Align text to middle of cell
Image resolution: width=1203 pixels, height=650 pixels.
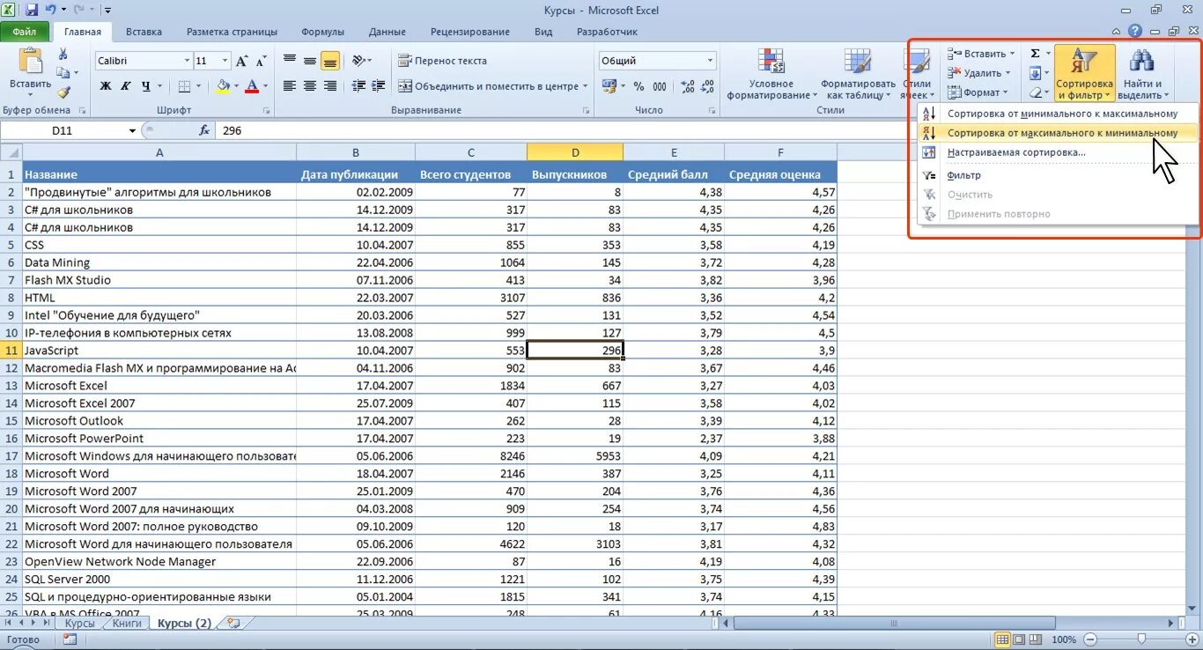(310, 61)
